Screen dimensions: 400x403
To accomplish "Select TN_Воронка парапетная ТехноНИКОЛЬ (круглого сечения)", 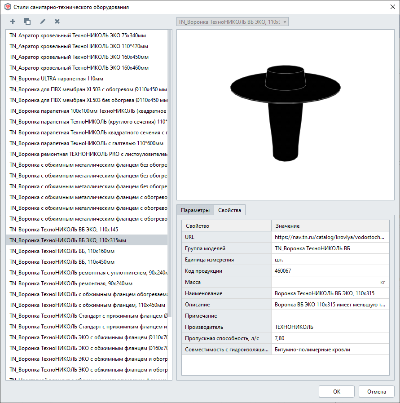I will click(87, 122).
